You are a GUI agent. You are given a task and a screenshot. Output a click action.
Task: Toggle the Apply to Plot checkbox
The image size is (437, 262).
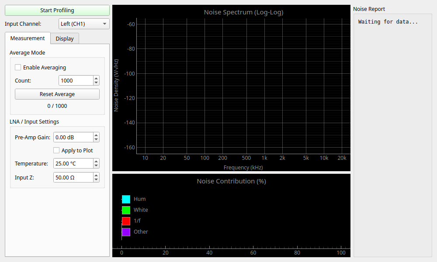pyautogui.click(x=56, y=150)
